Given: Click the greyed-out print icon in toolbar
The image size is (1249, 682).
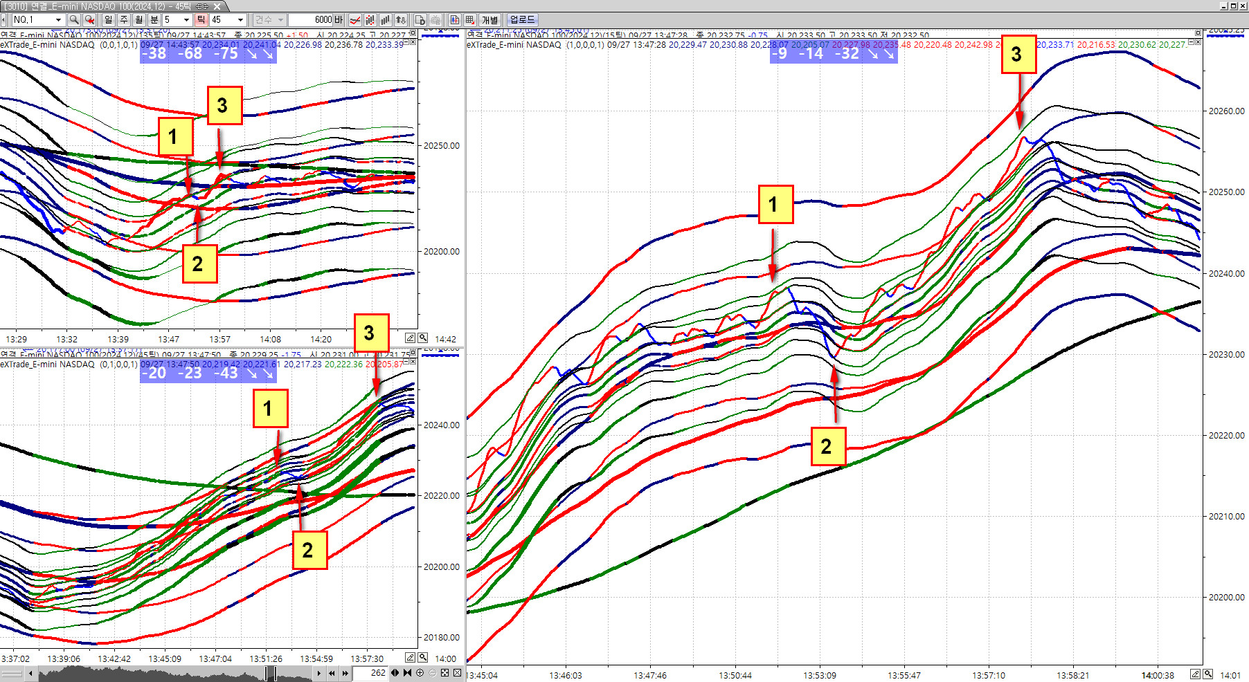Looking at the screenshot, I should [x=435, y=20].
